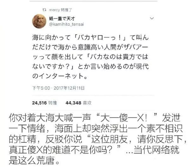Image resolution: width=190 pixels, height=167 pixels.
Task: View the 24,516 retweets count
Action: tap(39, 103)
